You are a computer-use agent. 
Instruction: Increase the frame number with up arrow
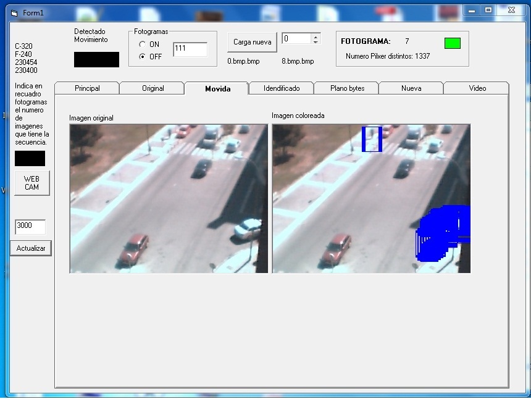316,36
